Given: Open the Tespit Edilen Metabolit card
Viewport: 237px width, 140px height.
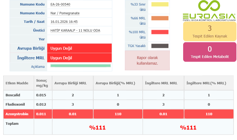Looking at the screenshot, I should tap(210, 52).
